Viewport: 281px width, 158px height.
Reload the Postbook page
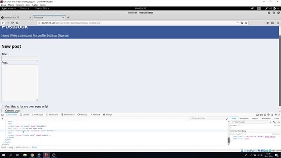point(12,23)
